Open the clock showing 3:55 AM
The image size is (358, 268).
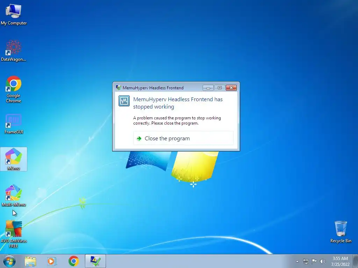pyautogui.click(x=340, y=261)
